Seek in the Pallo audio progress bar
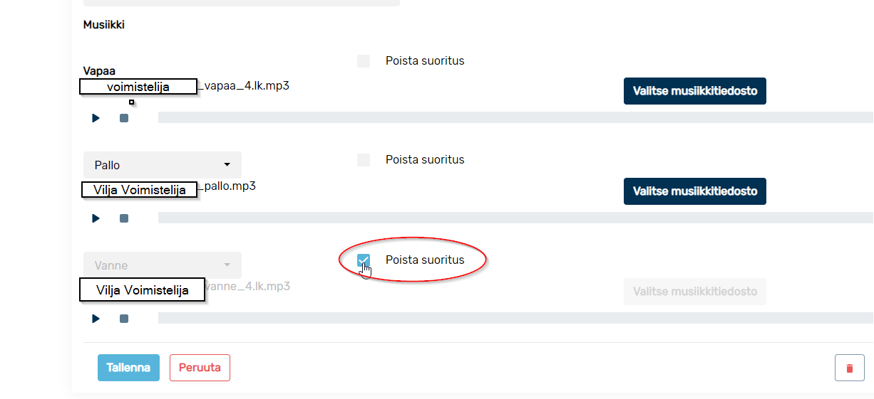The image size is (874, 399). point(515,218)
